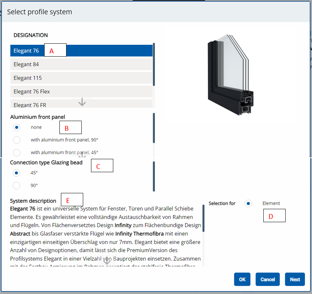Click the system description scrollbar
This screenshot has height=294, width=312.
(x=203, y=218)
